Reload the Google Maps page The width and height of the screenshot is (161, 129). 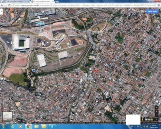9,5
